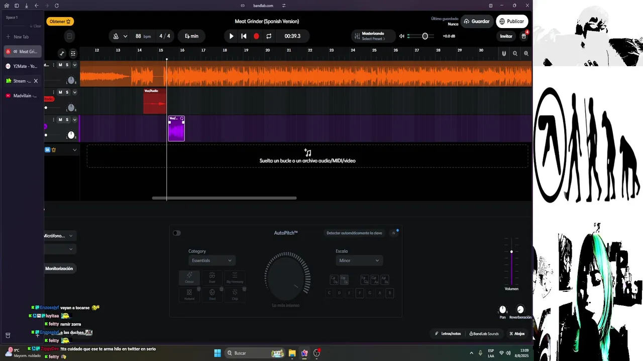Click the AutoPitch intensity dial
Image resolution: width=643 pixels, height=361 pixels.
(287, 278)
